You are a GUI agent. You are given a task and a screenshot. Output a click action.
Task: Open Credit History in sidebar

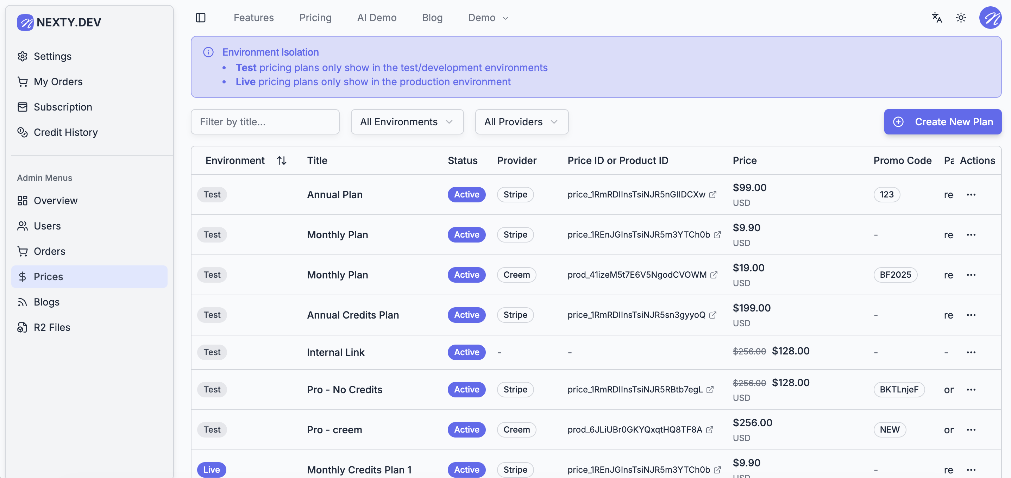65,132
